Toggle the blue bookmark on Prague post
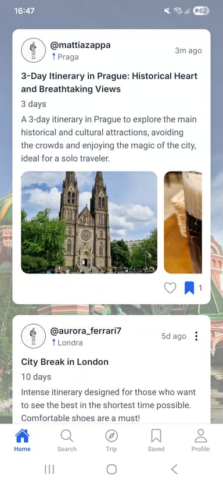 pos(189,288)
